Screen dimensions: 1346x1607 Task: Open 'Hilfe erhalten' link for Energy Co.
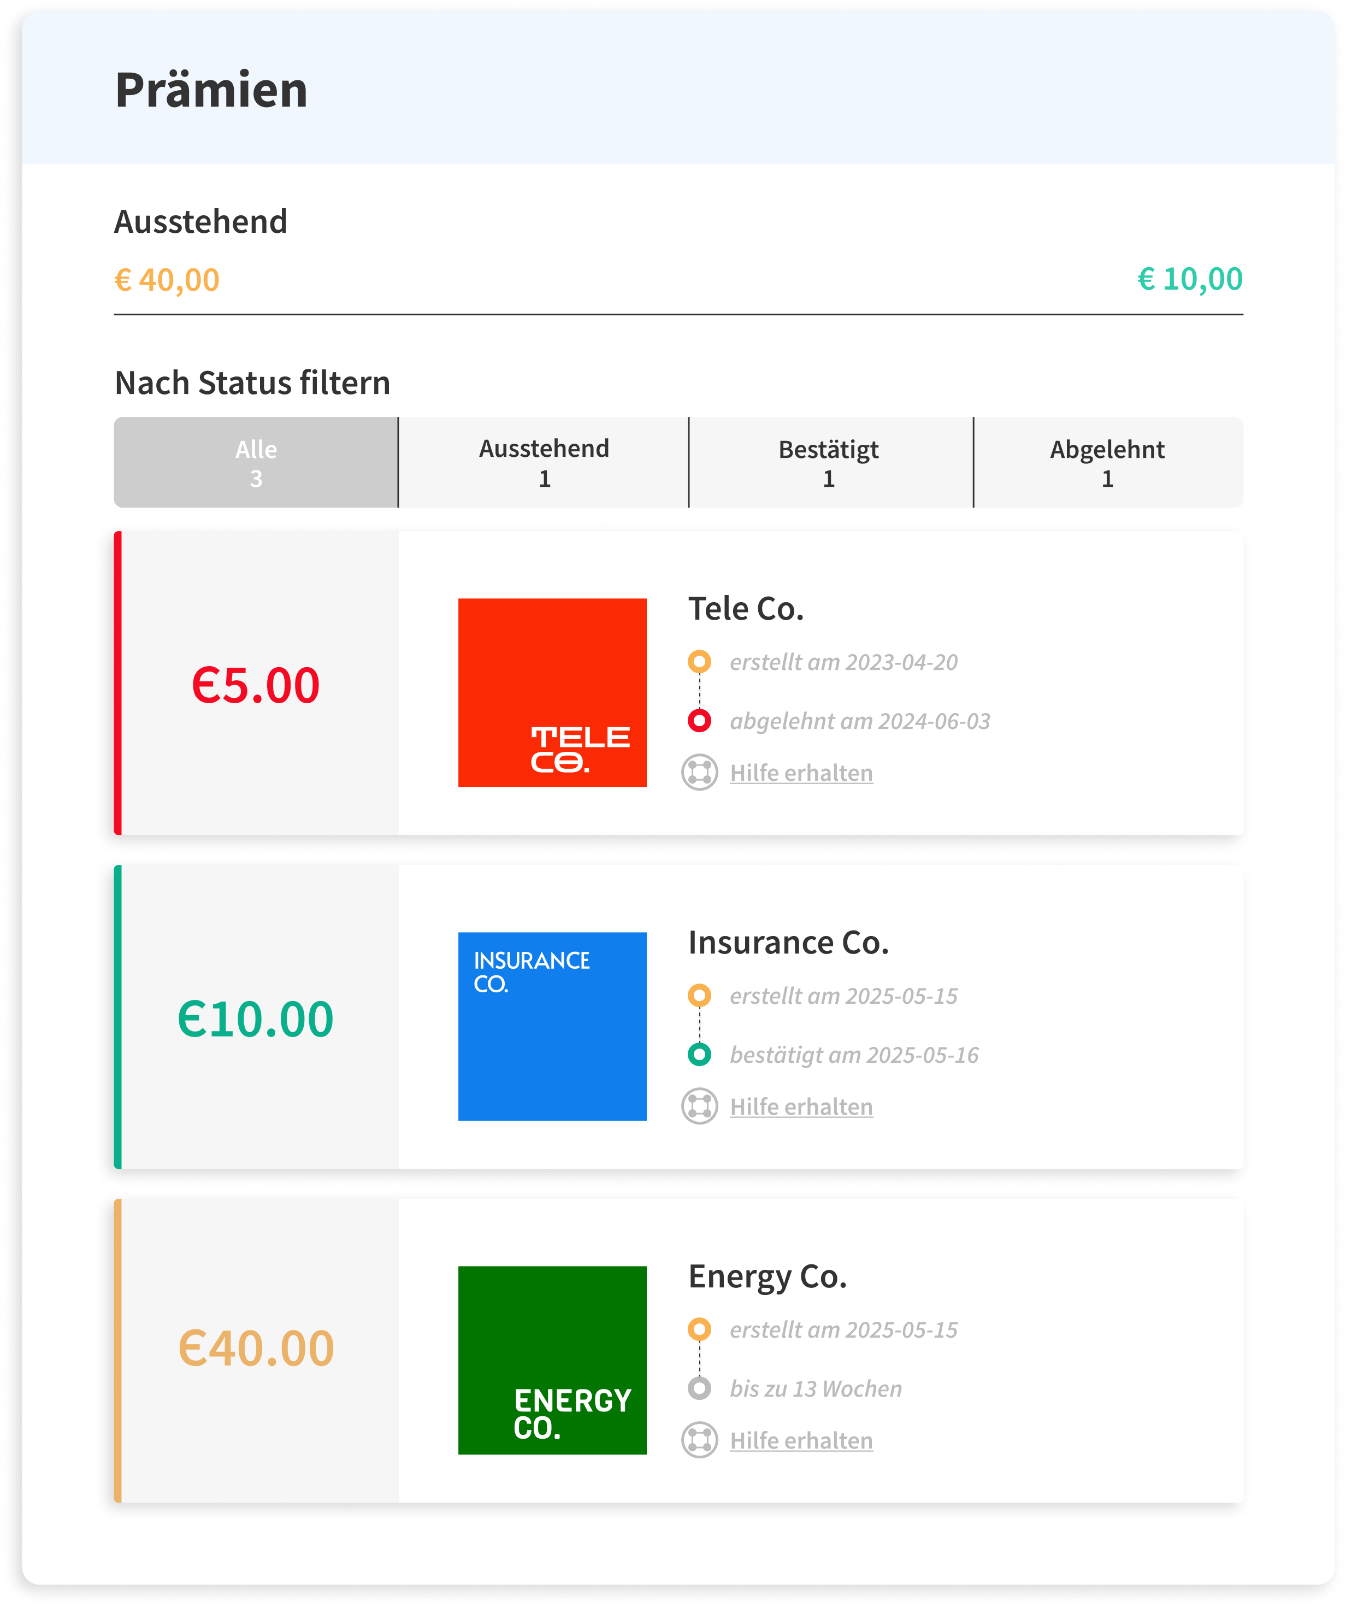pos(801,1440)
